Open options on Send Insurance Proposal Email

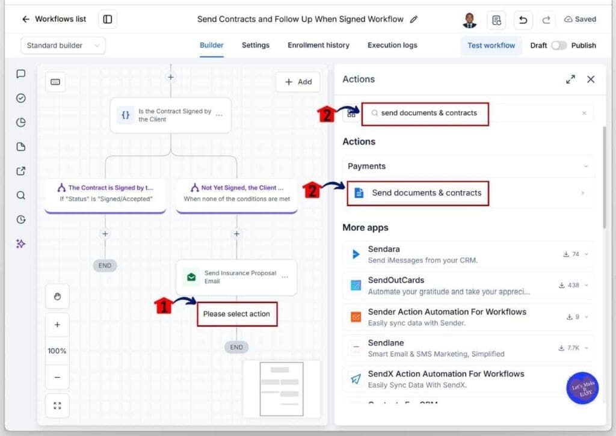285,277
